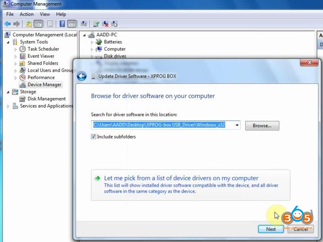This screenshot has height=242, width=323.
Task: Select the Task Scheduler label
Action: pyautogui.click(x=43, y=49)
